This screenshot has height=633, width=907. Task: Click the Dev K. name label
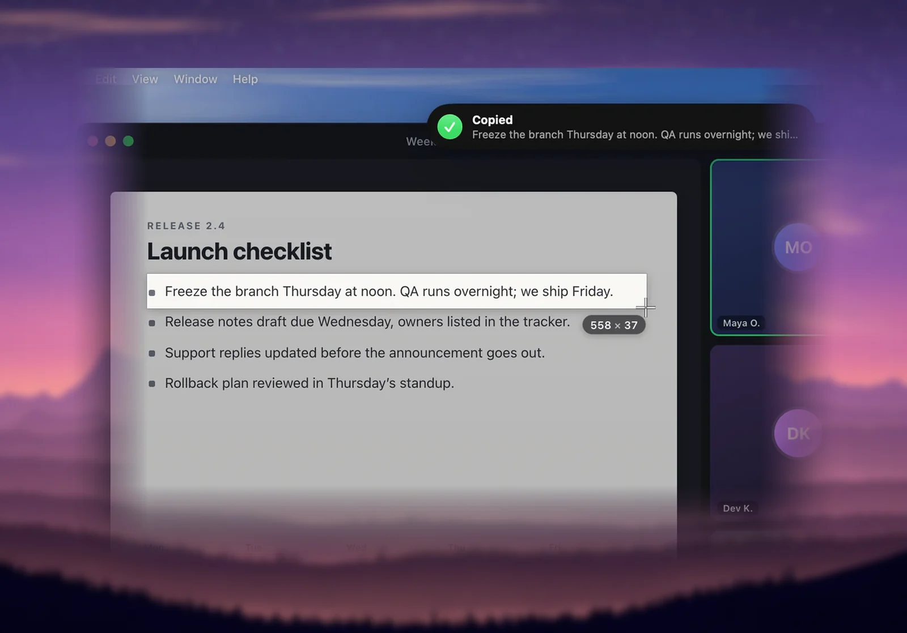click(738, 508)
